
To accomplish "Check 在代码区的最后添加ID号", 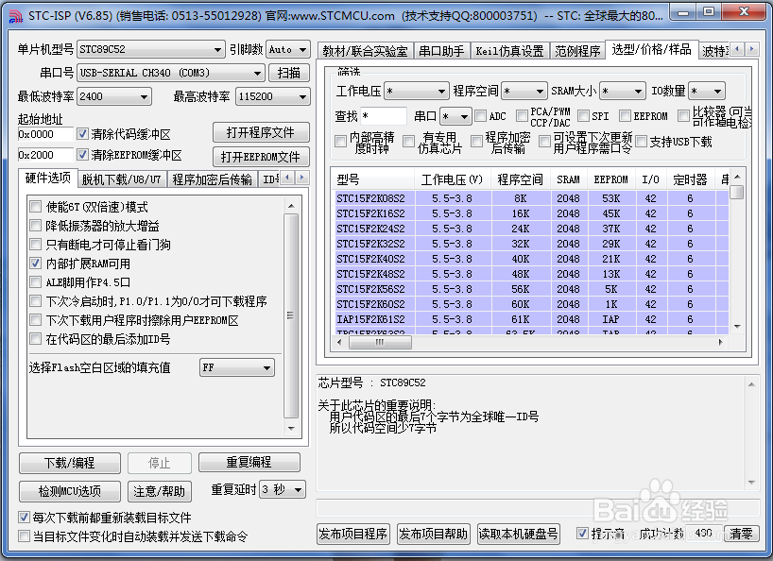I will pyautogui.click(x=35, y=339).
